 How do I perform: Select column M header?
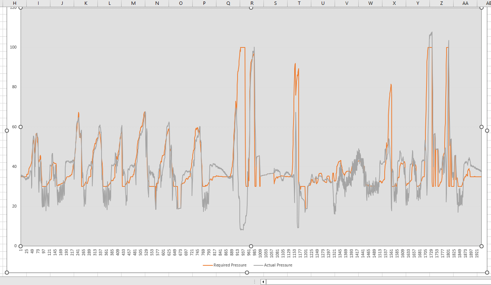coord(133,3)
